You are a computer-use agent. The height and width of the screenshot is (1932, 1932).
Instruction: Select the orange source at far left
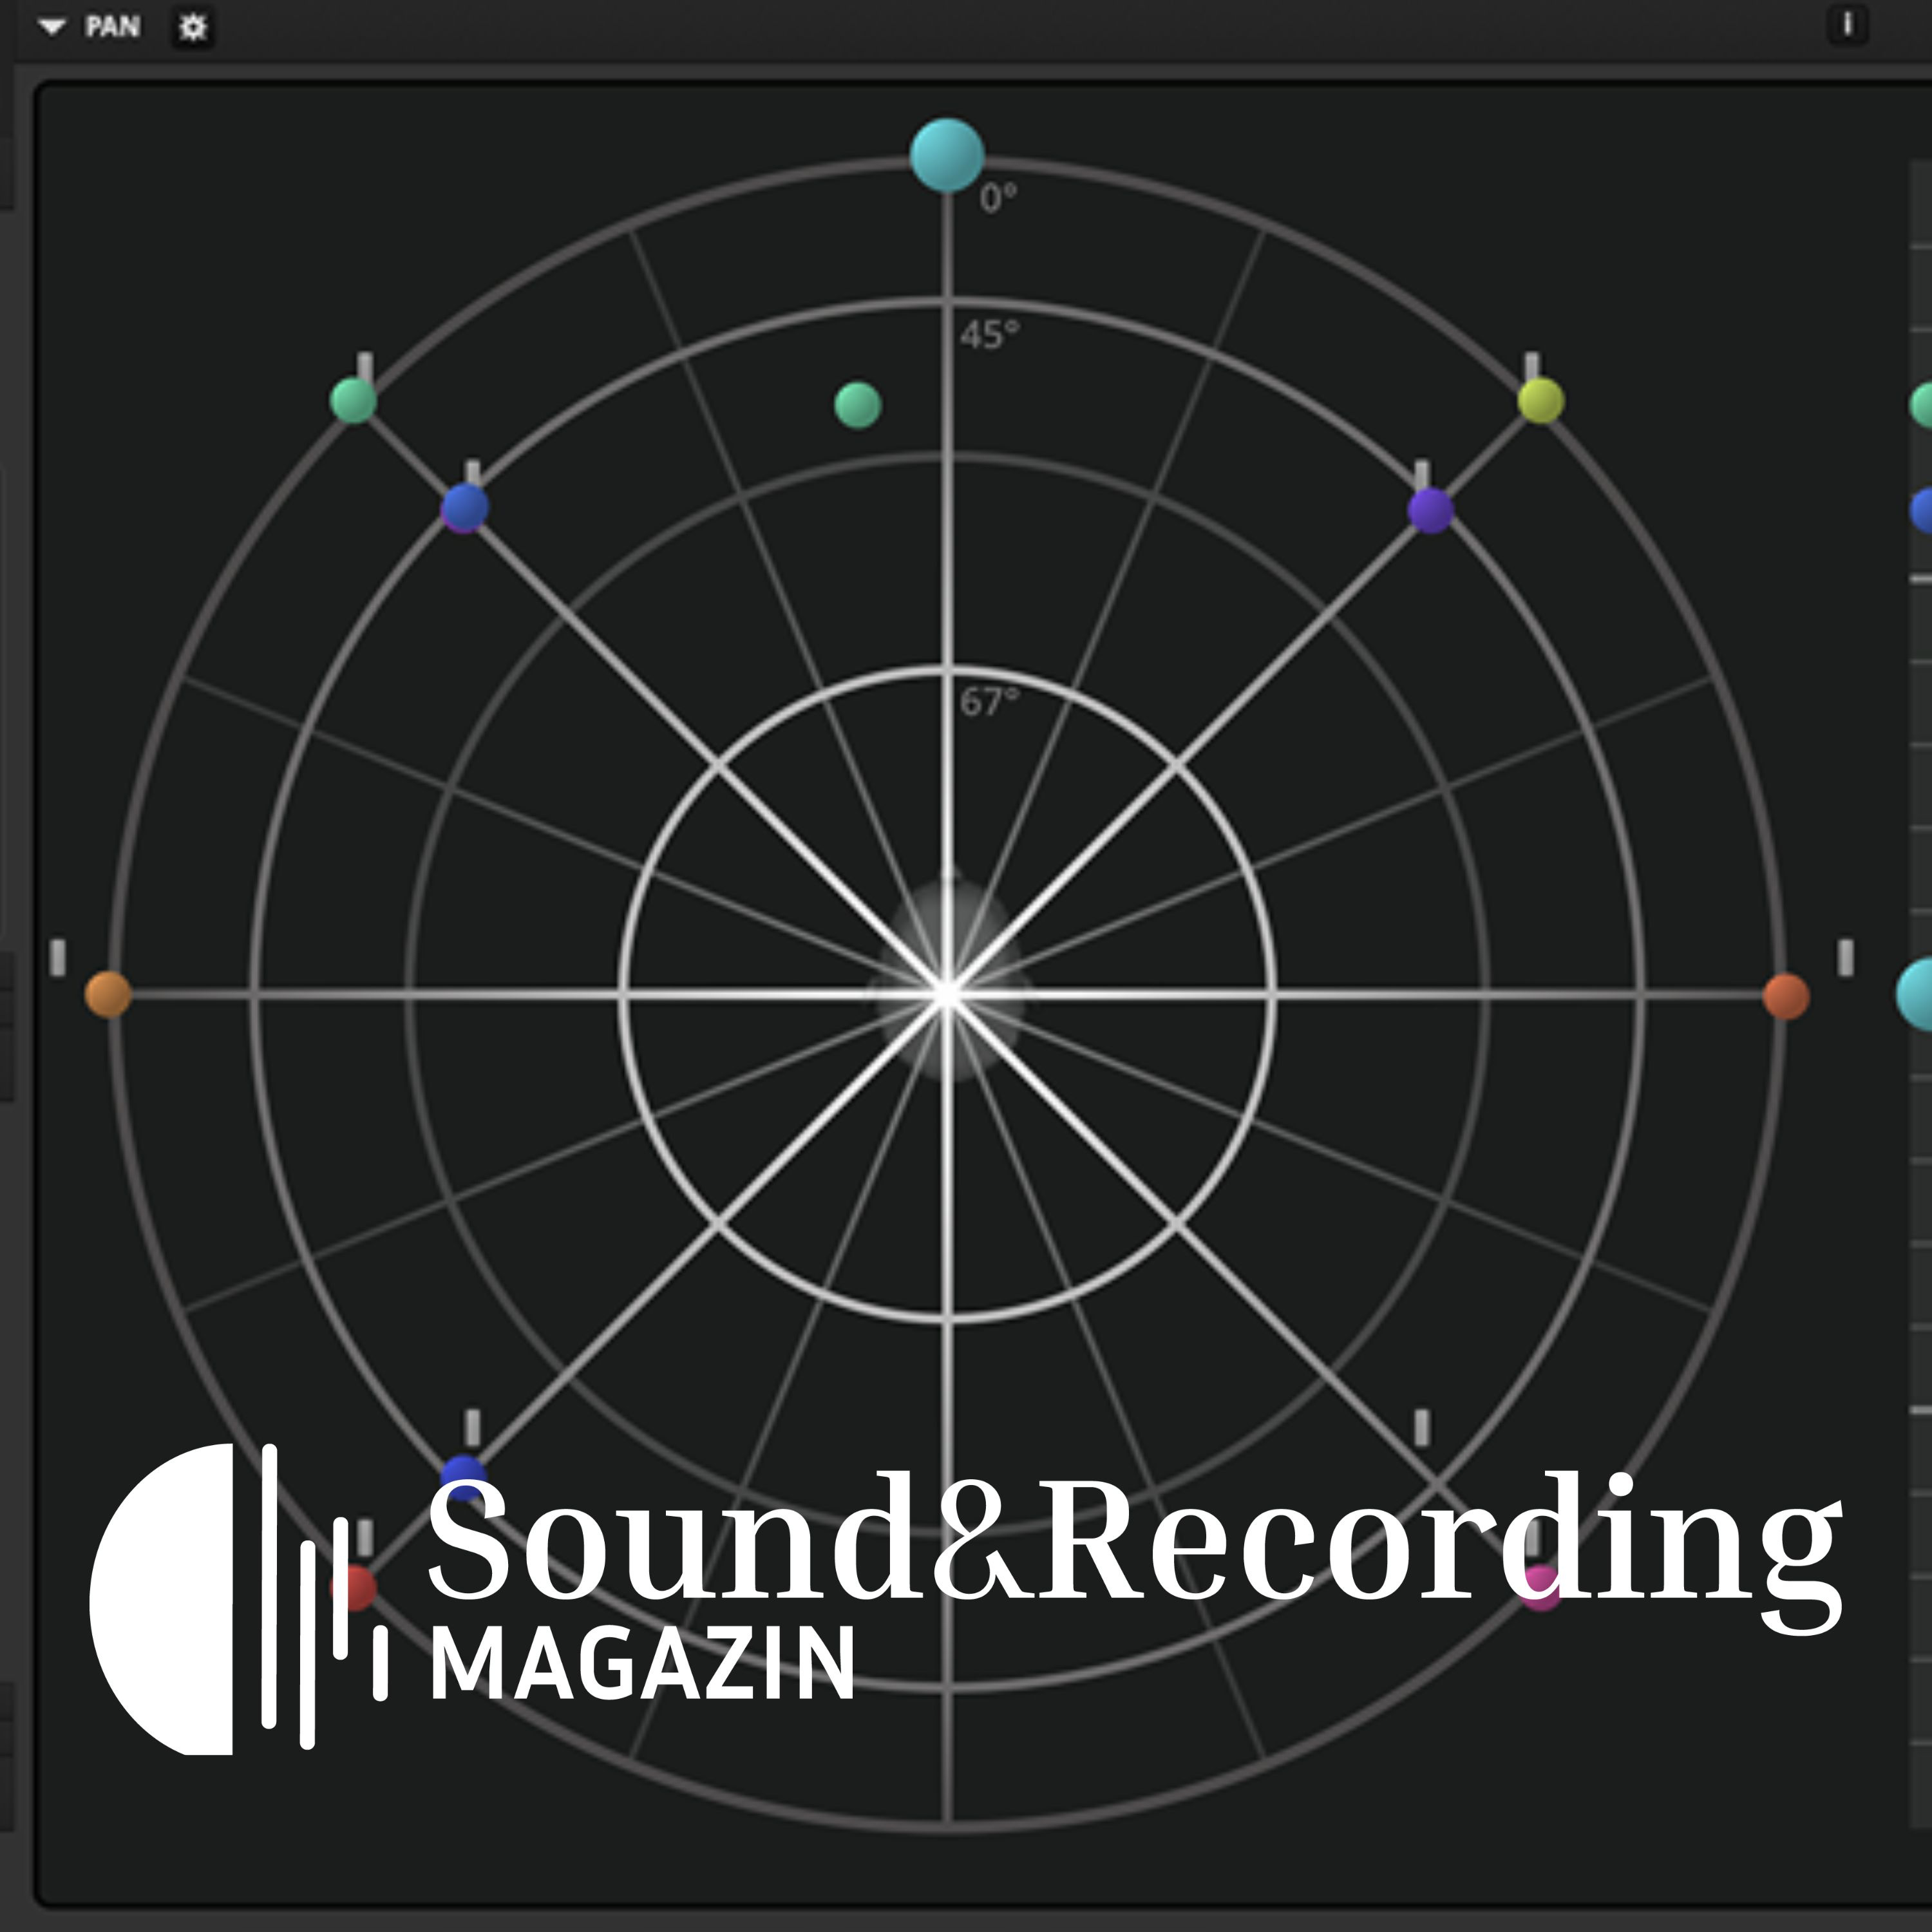click(108, 994)
